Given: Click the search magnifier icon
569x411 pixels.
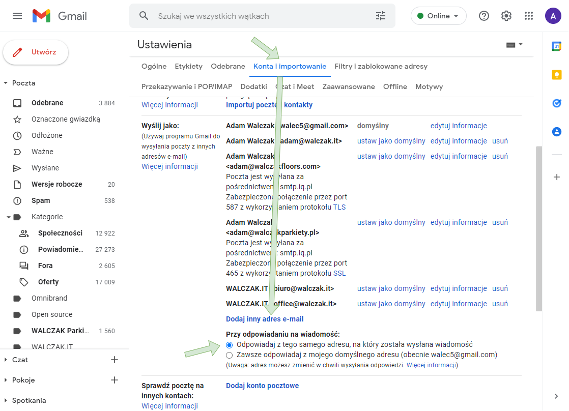Looking at the screenshot, I should [144, 16].
